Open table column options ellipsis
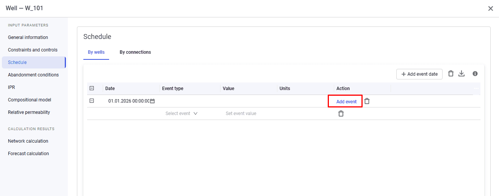Image resolution: width=499 pixels, height=196 pixels. 476,88
